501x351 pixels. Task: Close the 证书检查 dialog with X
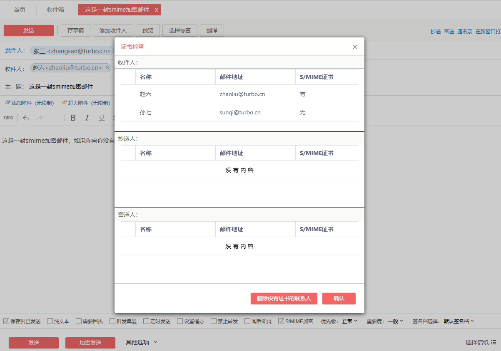point(355,47)
